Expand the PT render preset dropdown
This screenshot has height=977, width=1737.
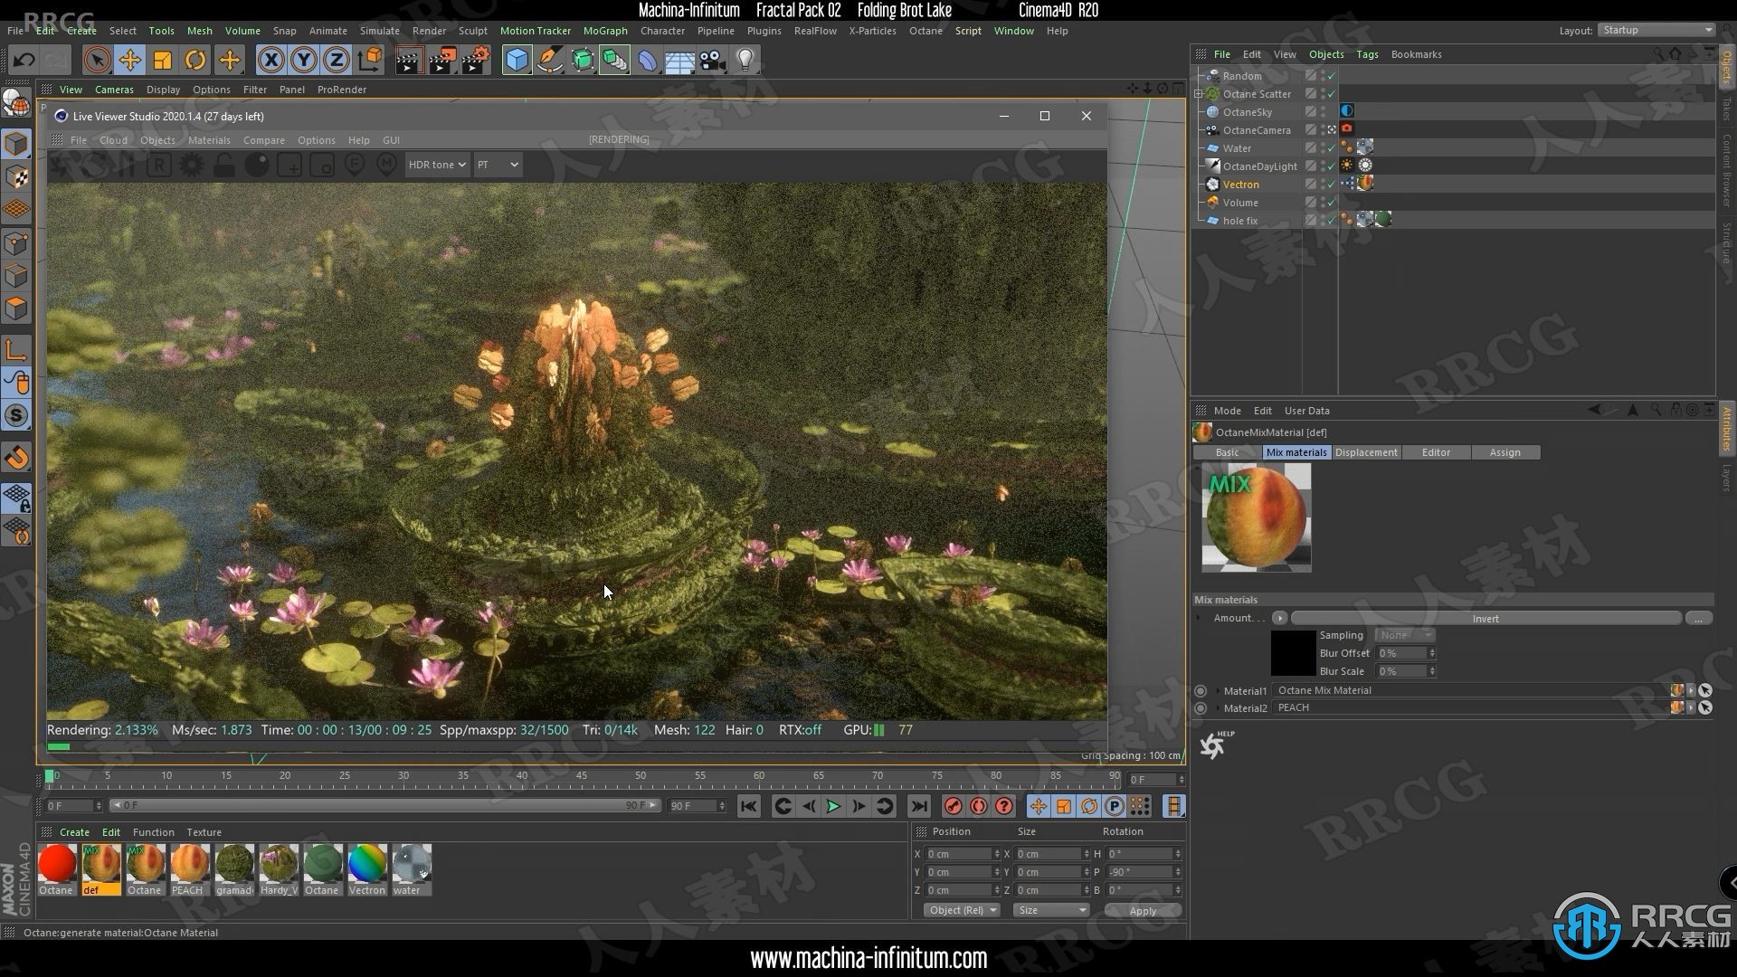[x=497, y=165]
